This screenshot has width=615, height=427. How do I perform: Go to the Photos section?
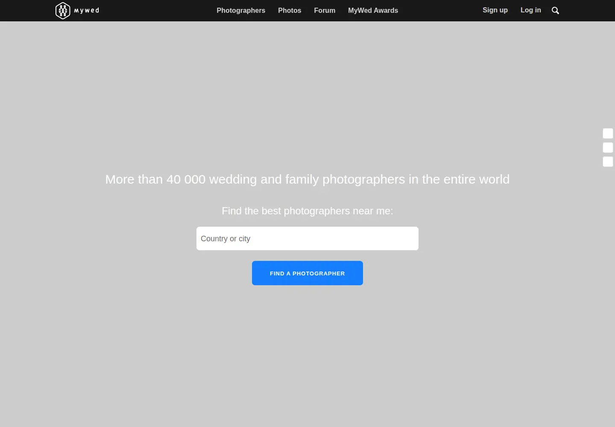290,10
